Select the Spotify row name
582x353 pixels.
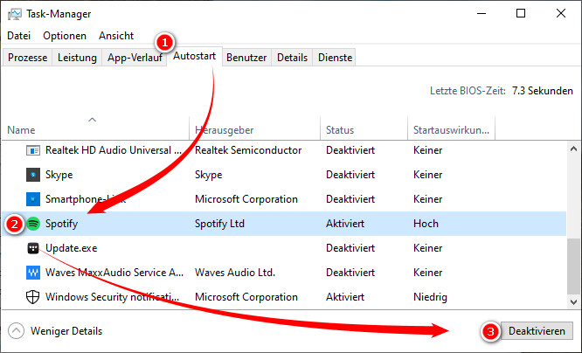coord(62,224)
